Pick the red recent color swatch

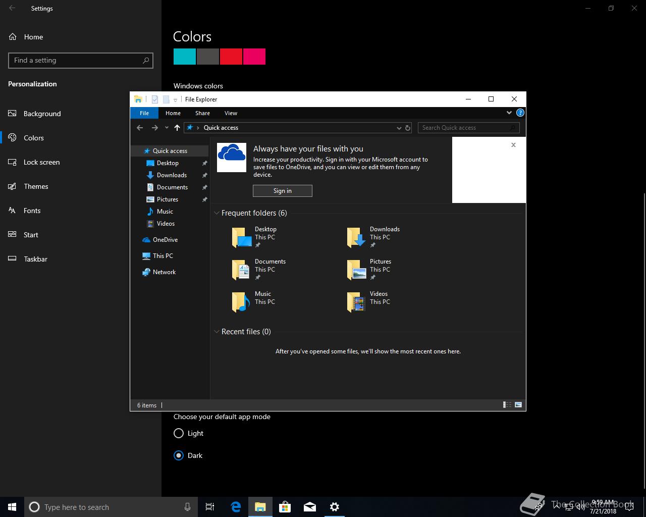(231, 57)
